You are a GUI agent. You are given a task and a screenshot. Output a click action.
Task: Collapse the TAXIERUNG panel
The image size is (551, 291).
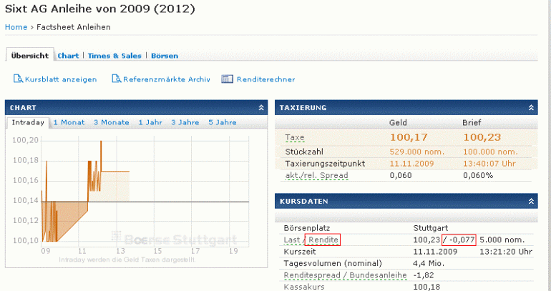click(531, 108)
